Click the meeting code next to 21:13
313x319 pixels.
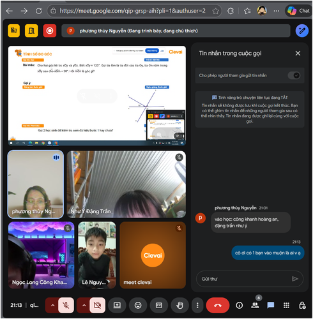click(34, 306)
